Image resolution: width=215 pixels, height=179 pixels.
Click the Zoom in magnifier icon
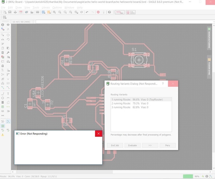click(x=60, y=12)
